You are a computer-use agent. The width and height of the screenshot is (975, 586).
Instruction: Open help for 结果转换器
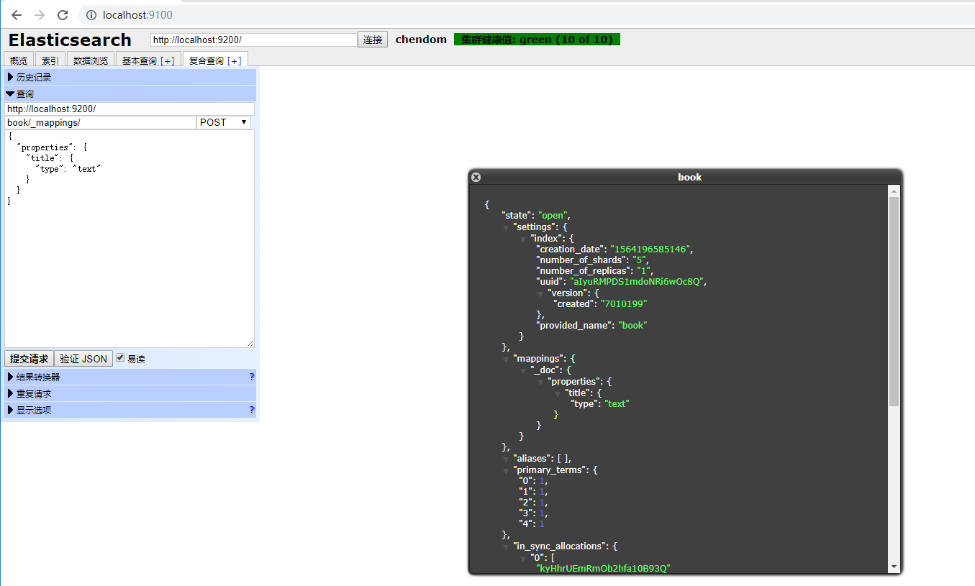coord(252,377)
